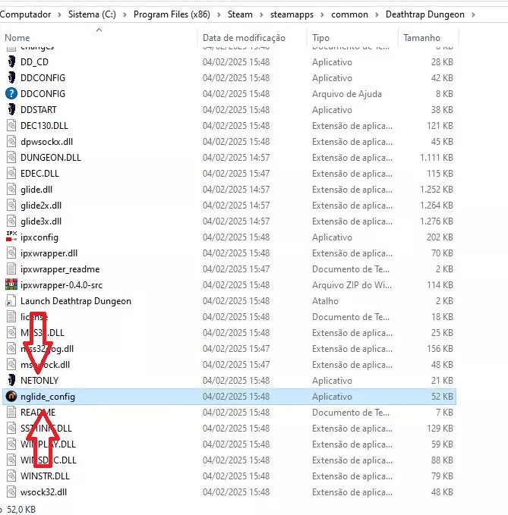Go to the Steam folder breadcrumb
The width and height of the screenshot is (508, 515).
click(x=240, y=14)
